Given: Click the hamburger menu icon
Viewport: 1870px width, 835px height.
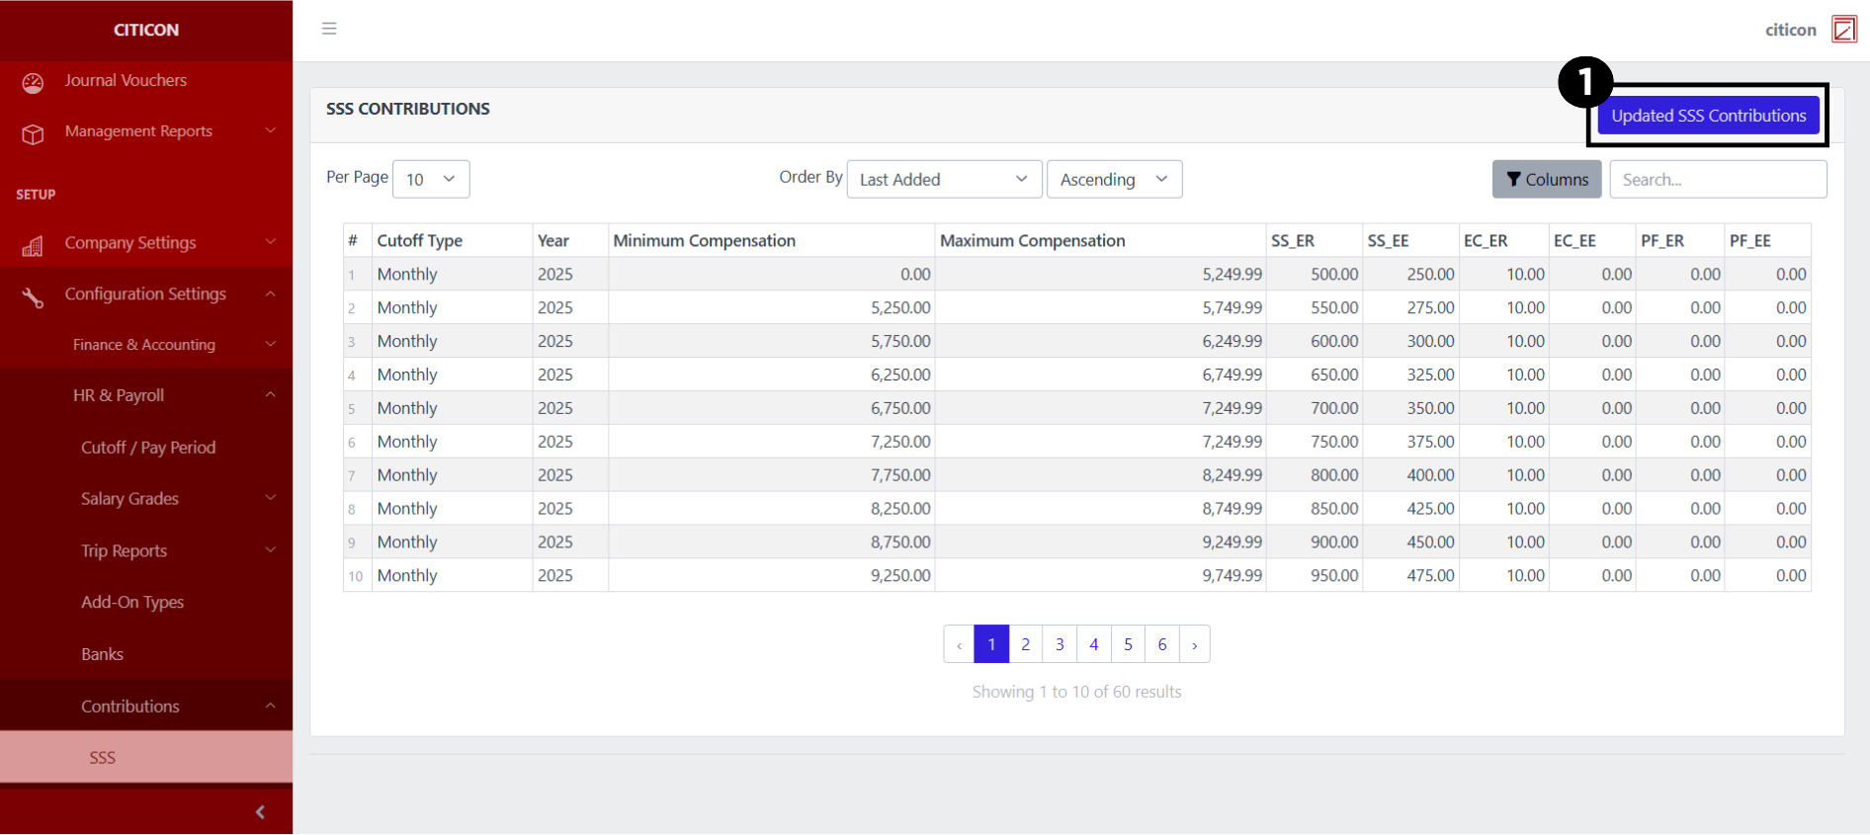Looking at the screenshot, I should 329,29.
